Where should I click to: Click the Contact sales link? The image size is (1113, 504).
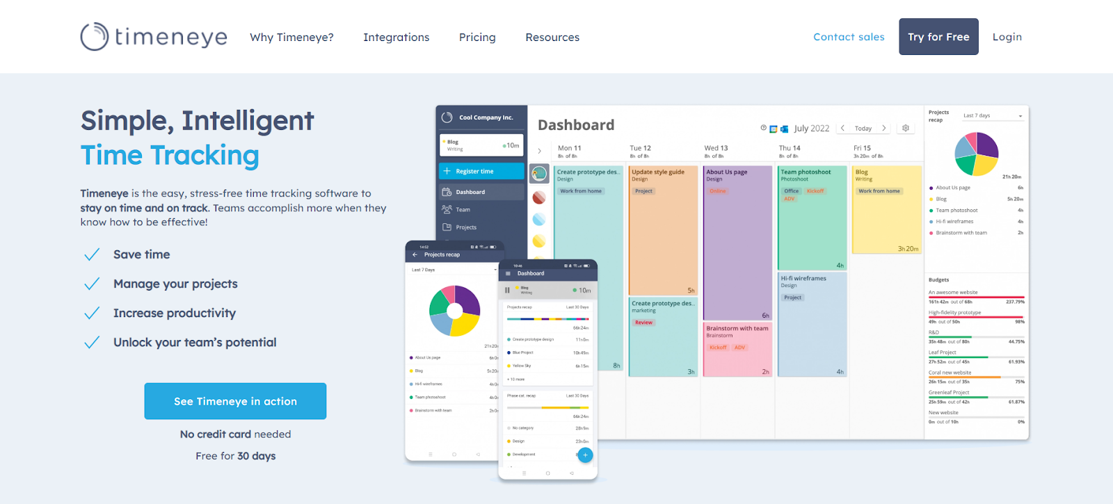pyautogui.click(x=849, y=37)
